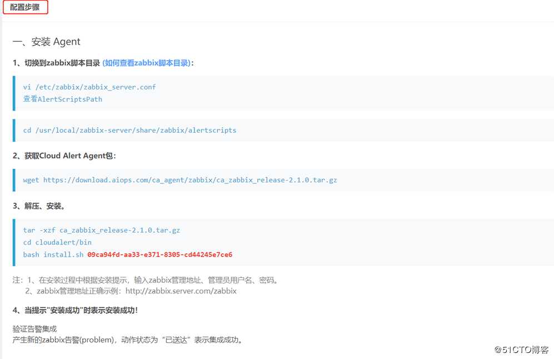Click the example URL http://zabbix.server.com/zabbix
This screenshot has height=359, width=554.
pos(181,291)
